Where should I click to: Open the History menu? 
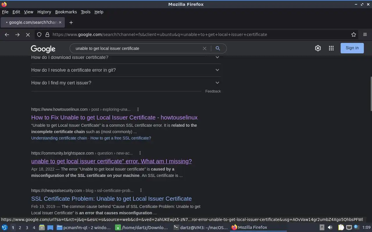(44, 12)
